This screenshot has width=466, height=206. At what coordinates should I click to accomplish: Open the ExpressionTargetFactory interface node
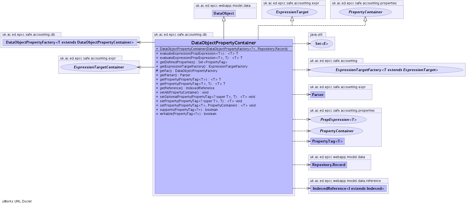tap(387, 70)
